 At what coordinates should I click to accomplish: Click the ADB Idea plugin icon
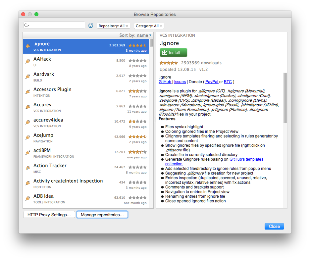click(x=28, y=198)
